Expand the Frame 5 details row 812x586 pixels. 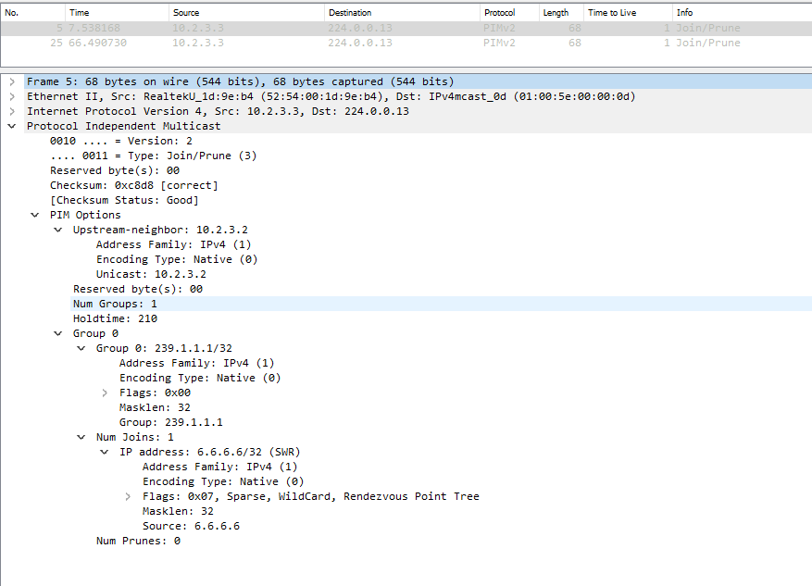tap(12, 81)
